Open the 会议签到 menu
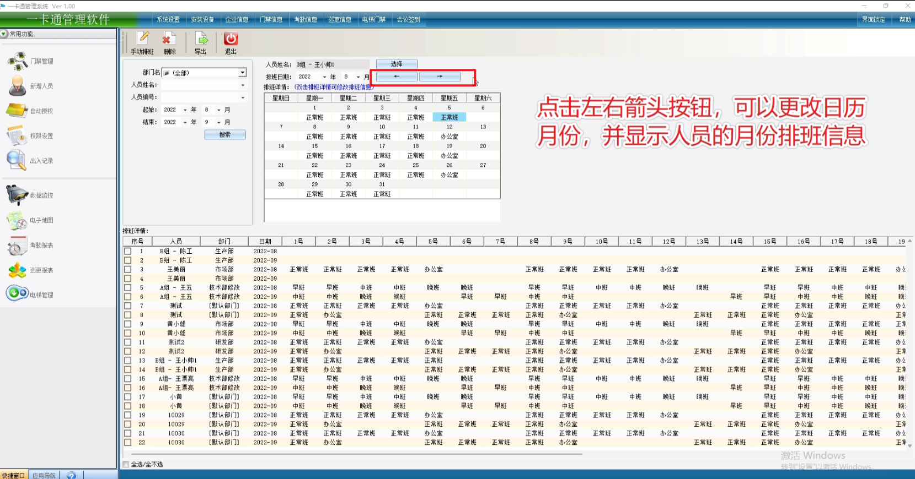915x479 pixels. click(x=408, y=19)
